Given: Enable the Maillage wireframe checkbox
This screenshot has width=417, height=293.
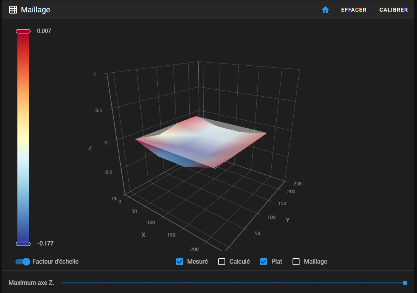Looking at the screenshot, I should point(296,262).
